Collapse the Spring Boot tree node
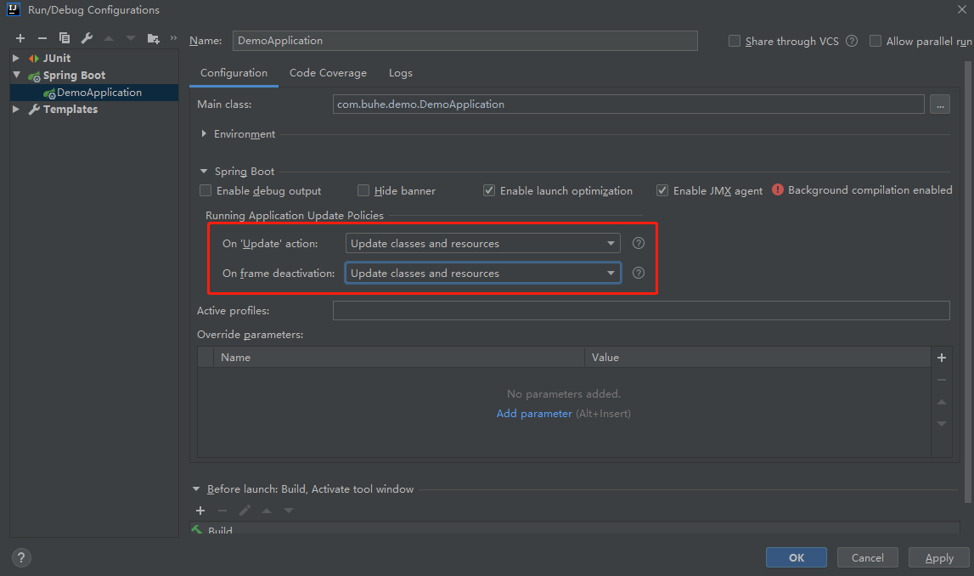Viewport: 974px width, 576px height. point(16,75)
